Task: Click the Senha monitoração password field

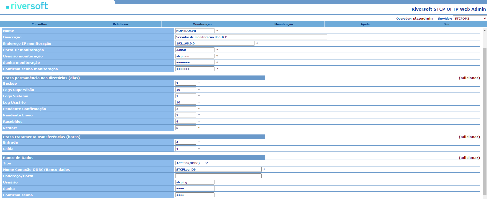Action: tap(195, 63)
